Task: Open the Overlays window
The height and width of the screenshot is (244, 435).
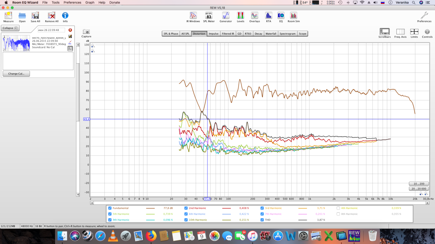Action: click(x=254, y=17)
